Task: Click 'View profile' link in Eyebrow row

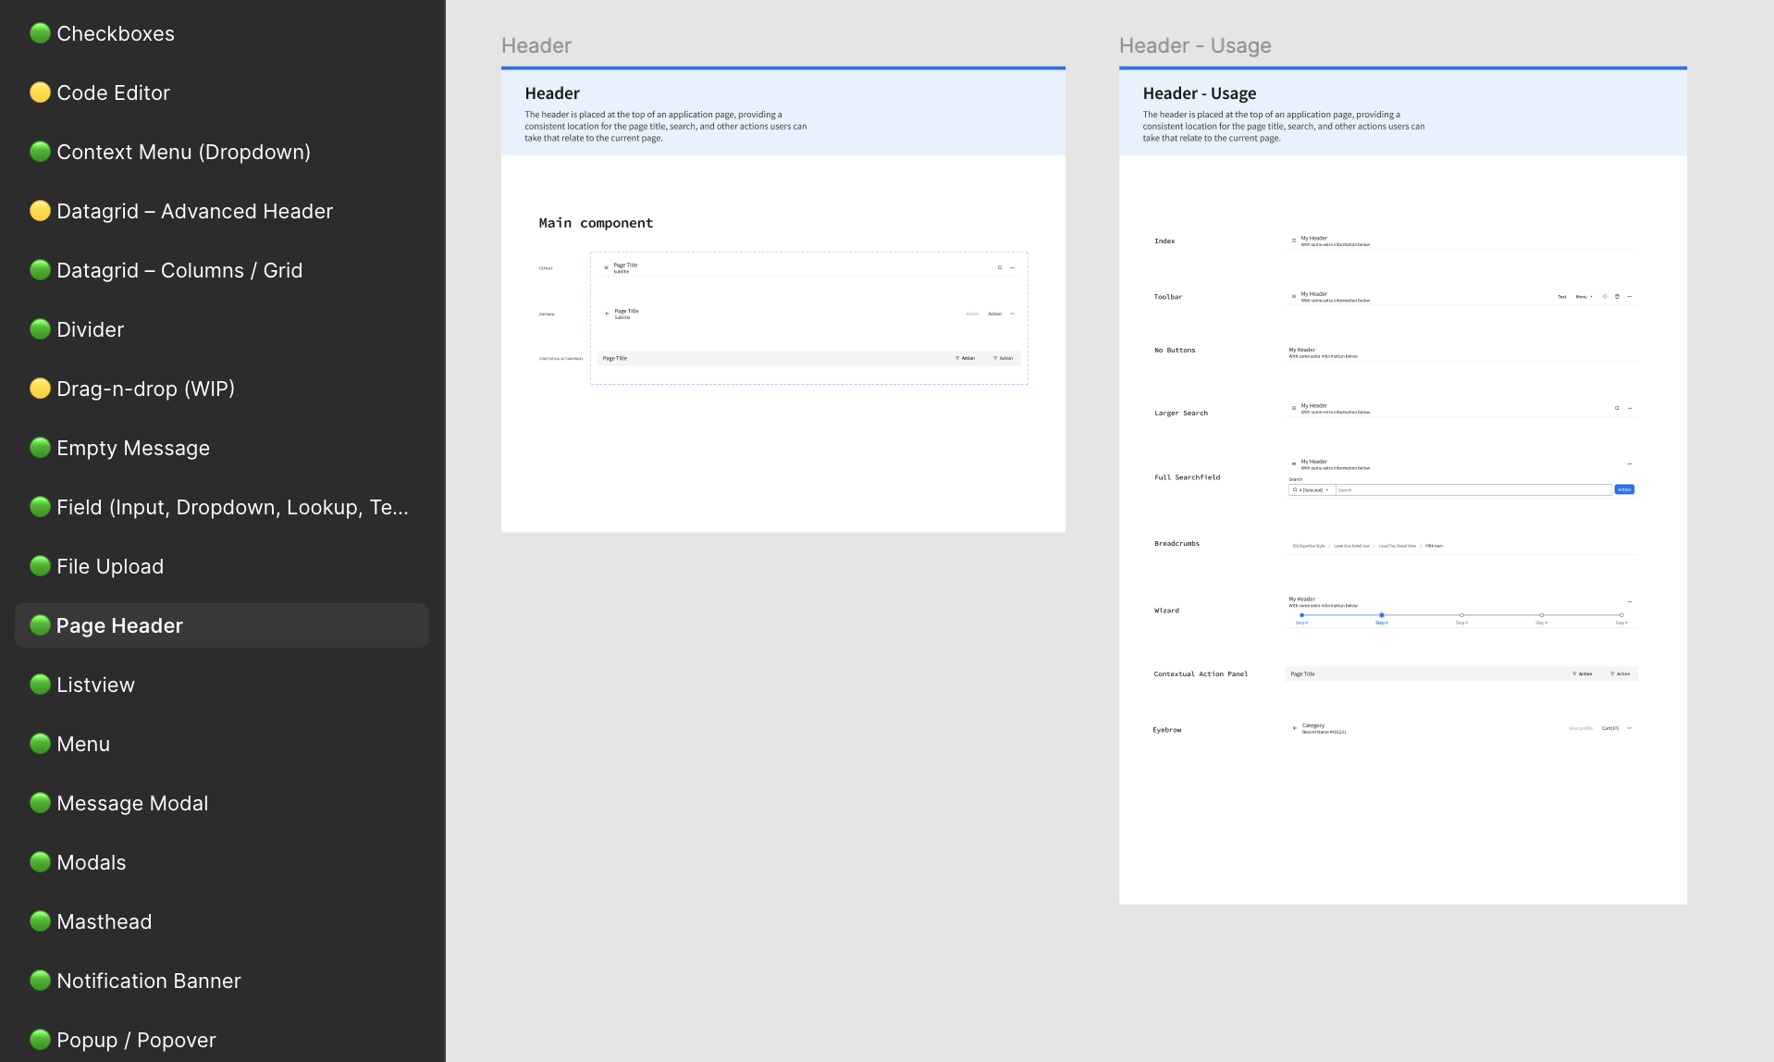Action: (x=1581, y=729)
